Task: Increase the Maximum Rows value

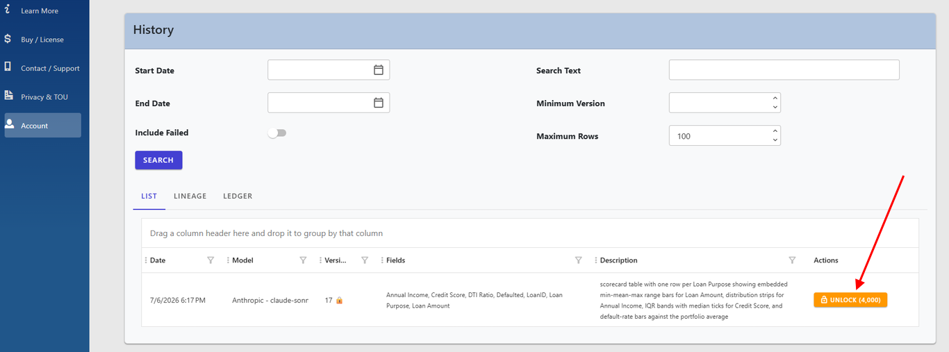Action: click(775, 131)
